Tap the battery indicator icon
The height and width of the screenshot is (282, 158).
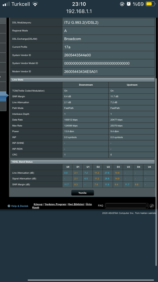click(x=150, y=4)
